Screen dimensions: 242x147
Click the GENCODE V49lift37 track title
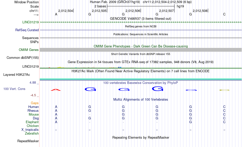(141, 19)
